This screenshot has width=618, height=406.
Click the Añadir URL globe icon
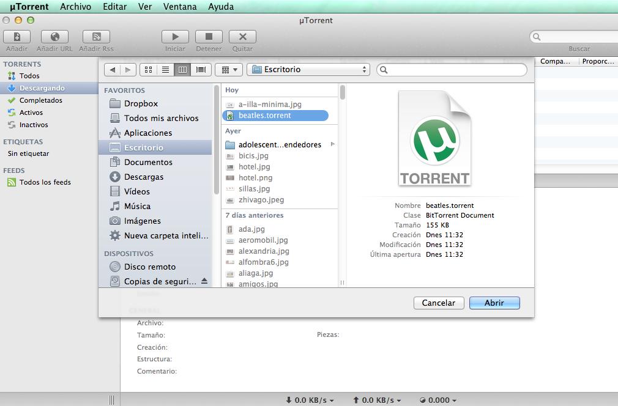pos(54,37)
